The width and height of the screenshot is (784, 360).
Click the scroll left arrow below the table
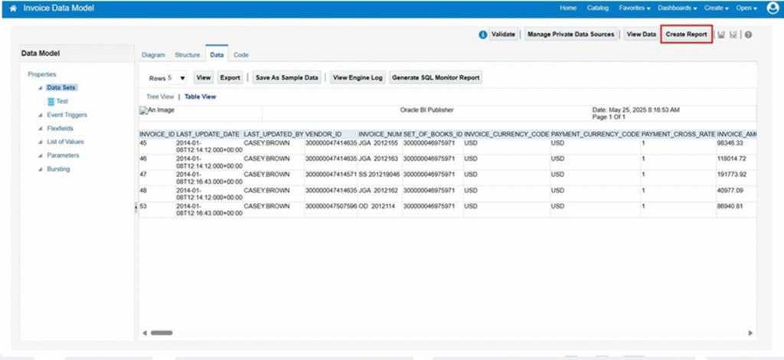tap(145, 332)
